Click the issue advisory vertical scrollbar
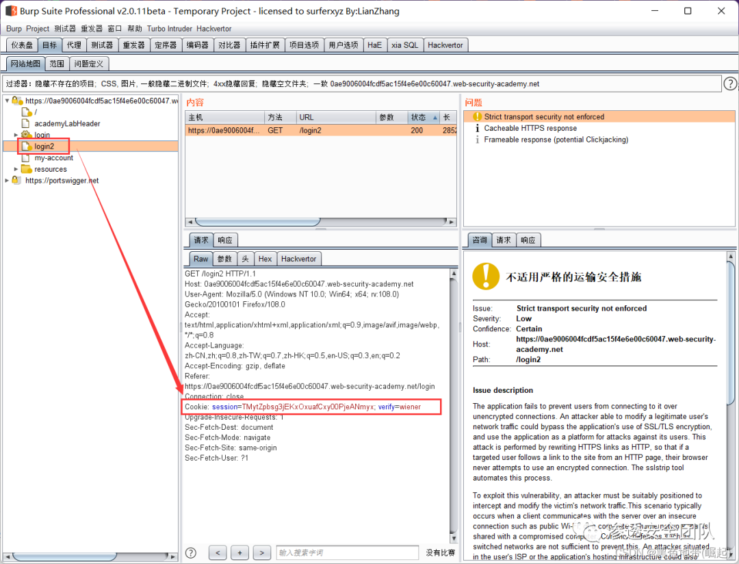This screenshot has height=564, width=739. (x=731, y=406)
